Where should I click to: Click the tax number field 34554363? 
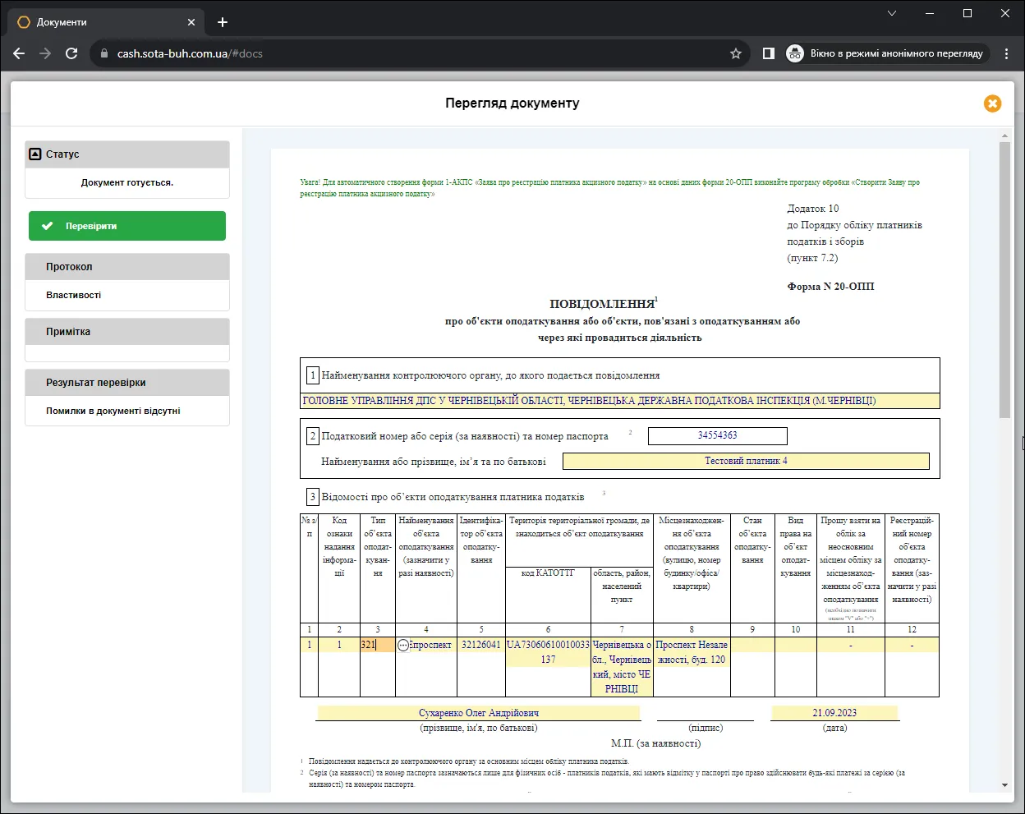(x=718, y=436)
